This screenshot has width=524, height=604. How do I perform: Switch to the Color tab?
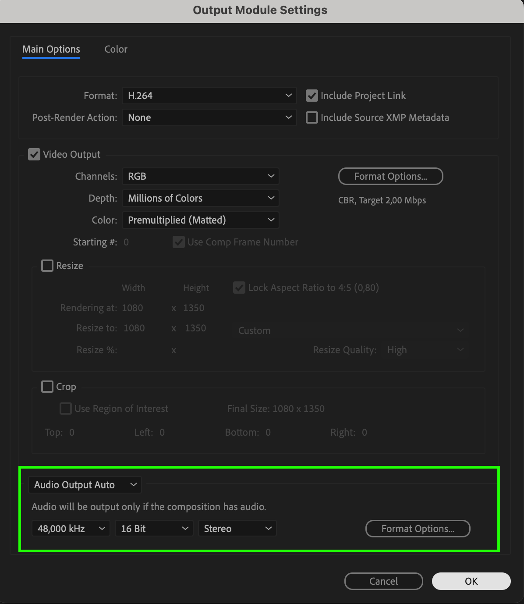[x=116, y=49]
